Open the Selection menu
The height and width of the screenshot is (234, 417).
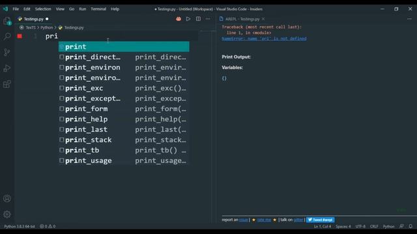point(43,8)
